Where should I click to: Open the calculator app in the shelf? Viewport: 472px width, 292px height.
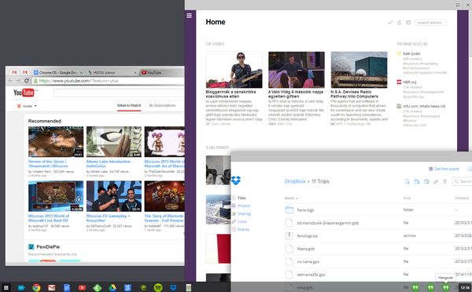pyautogui.click(x=189, y=287)
